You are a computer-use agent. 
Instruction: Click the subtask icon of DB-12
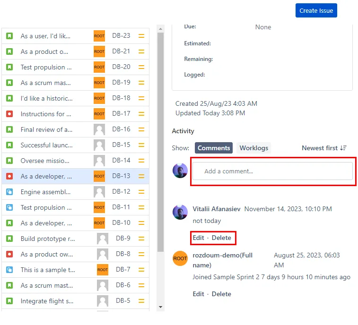click(x=9, y=192)
